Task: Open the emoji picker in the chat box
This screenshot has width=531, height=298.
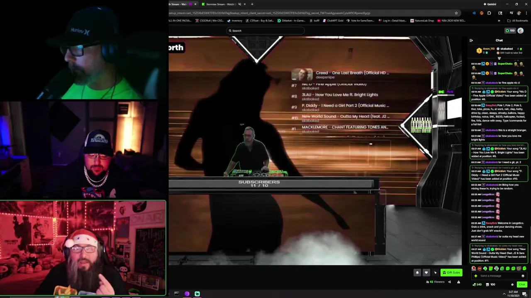Action: 523,276
